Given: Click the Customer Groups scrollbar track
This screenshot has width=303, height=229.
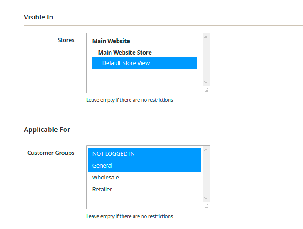Looking at the screenshot, I should tap(206, 174).
